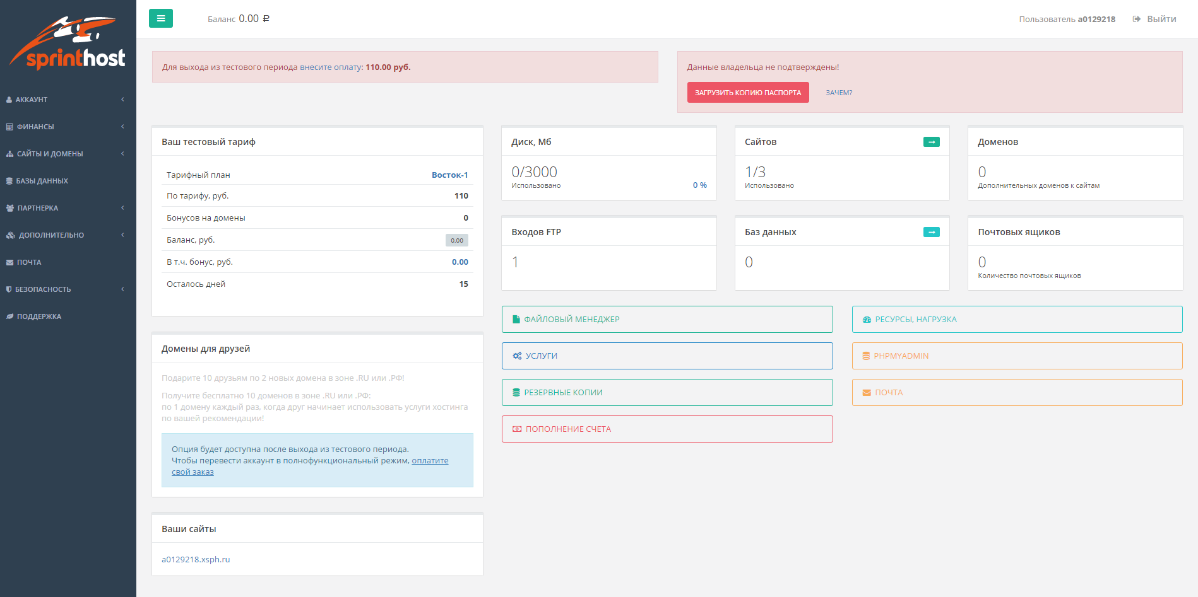The image size is (1198, 597).
Task: Click the logout icon next to Выйти
Action: click(x=1136, y=19)
